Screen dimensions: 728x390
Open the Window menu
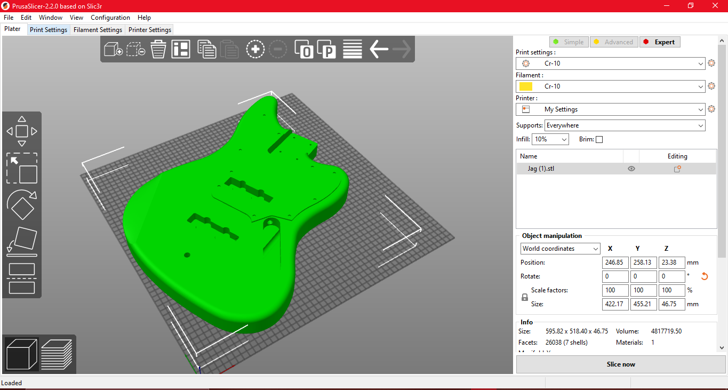(x=51, y=18)
